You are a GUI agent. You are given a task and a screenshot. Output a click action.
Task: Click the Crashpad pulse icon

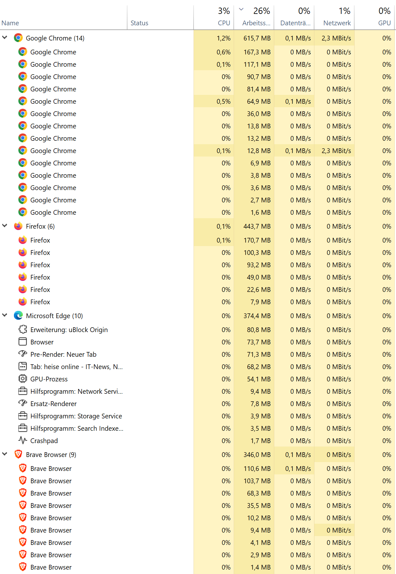point(23,441)
